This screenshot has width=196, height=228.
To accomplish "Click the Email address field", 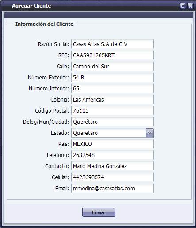I will [x=112, y=188].
